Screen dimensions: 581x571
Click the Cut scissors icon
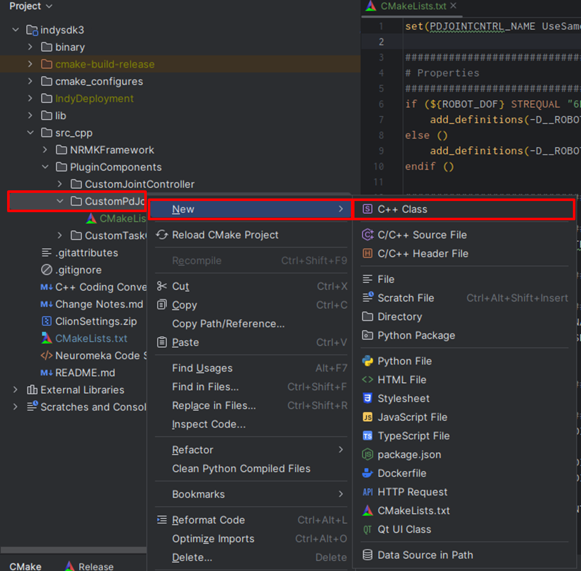pyautogui.click(x=162, y=286)
